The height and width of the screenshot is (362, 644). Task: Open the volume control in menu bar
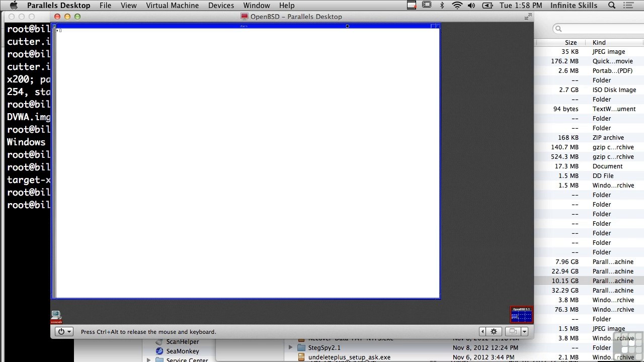click(471, 6)
